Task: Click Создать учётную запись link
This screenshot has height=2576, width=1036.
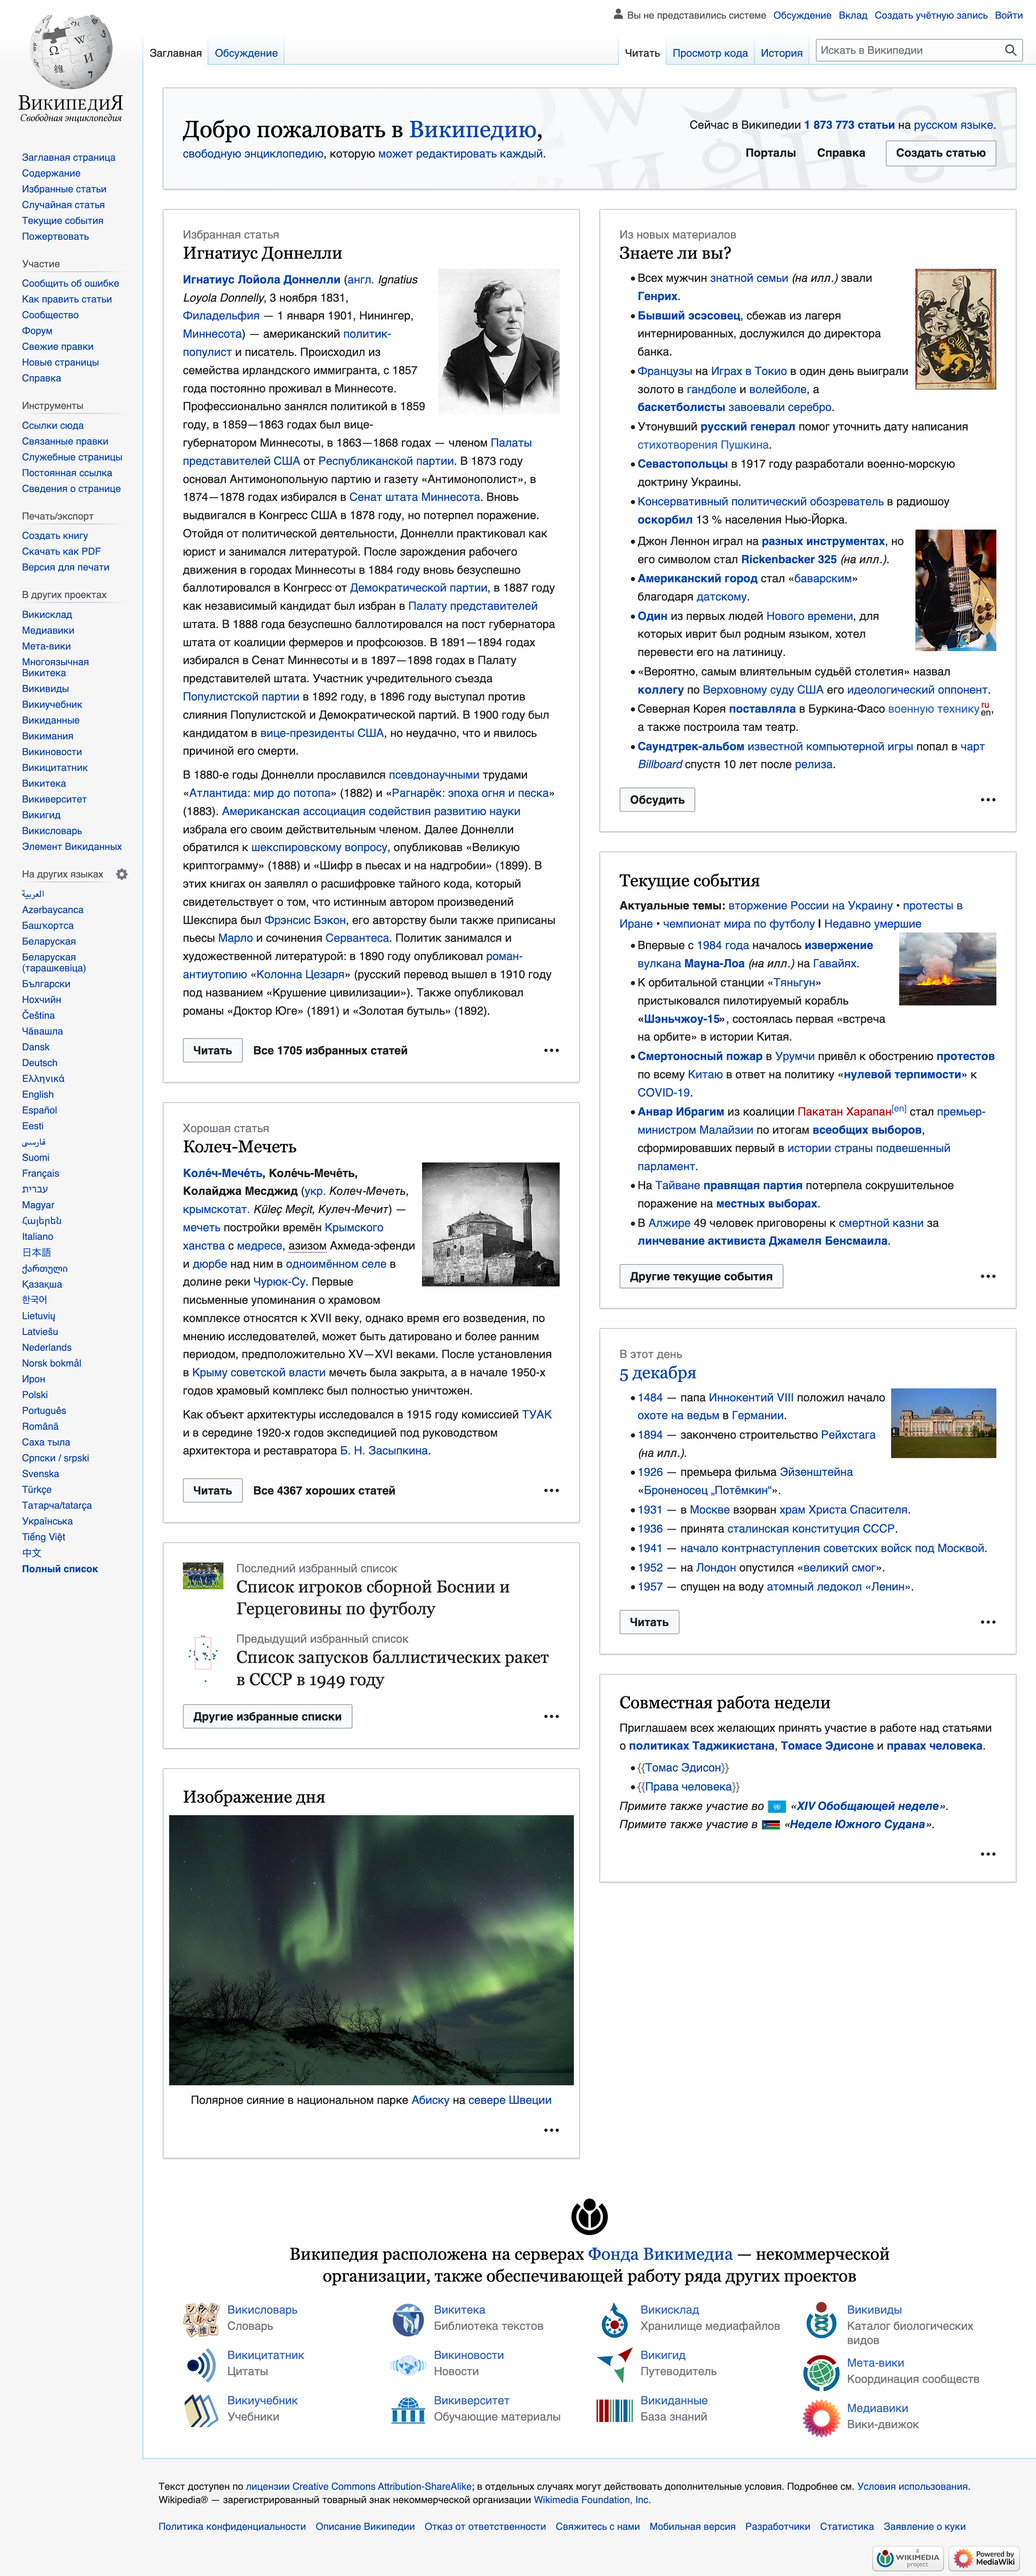Action: pos(931,15)
